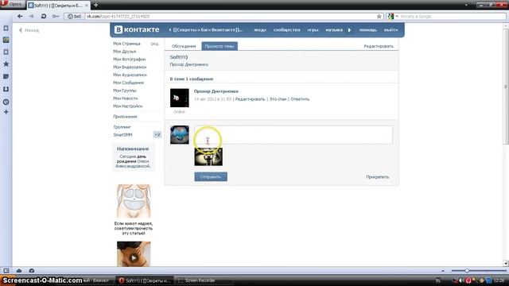
Task: Click ред. next to Моя Страница
Action: click(x=155, y=44)
